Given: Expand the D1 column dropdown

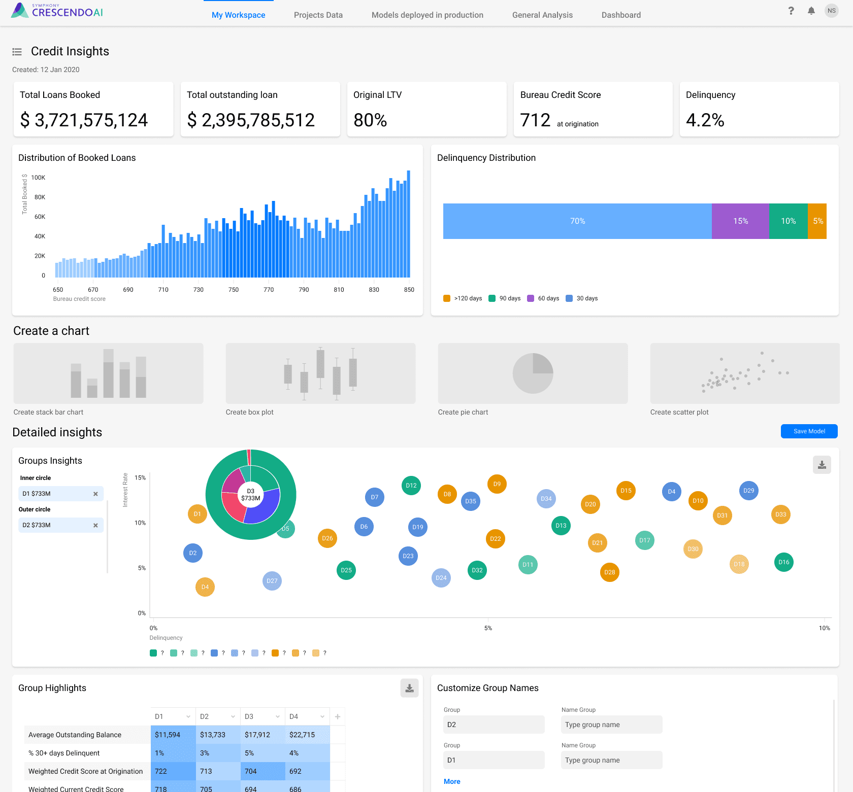Looking at the screenshot, I should coord(188,716).
